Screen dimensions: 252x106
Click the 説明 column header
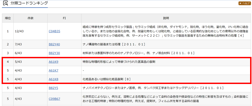(166, 18)
